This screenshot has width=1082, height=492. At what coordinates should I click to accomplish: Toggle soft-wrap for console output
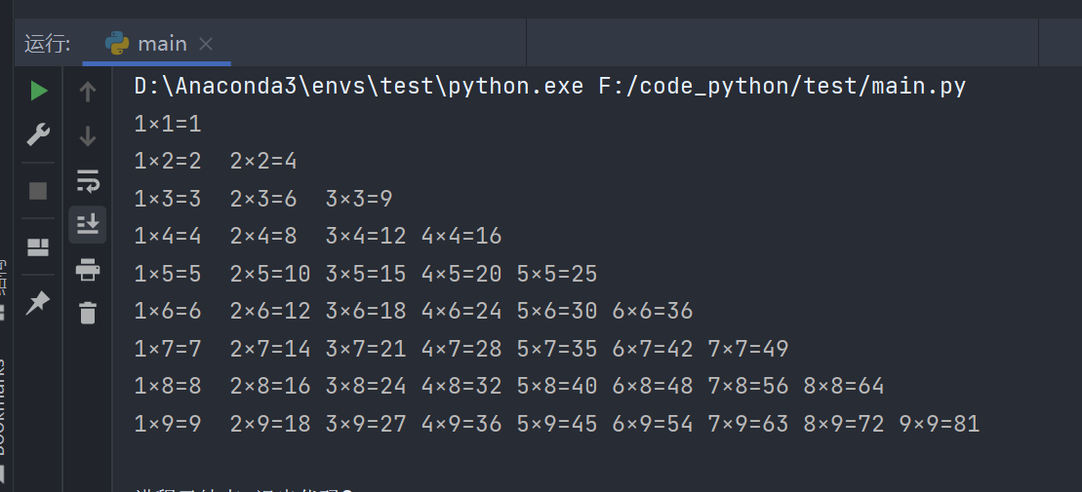click(x=88, y=180)
